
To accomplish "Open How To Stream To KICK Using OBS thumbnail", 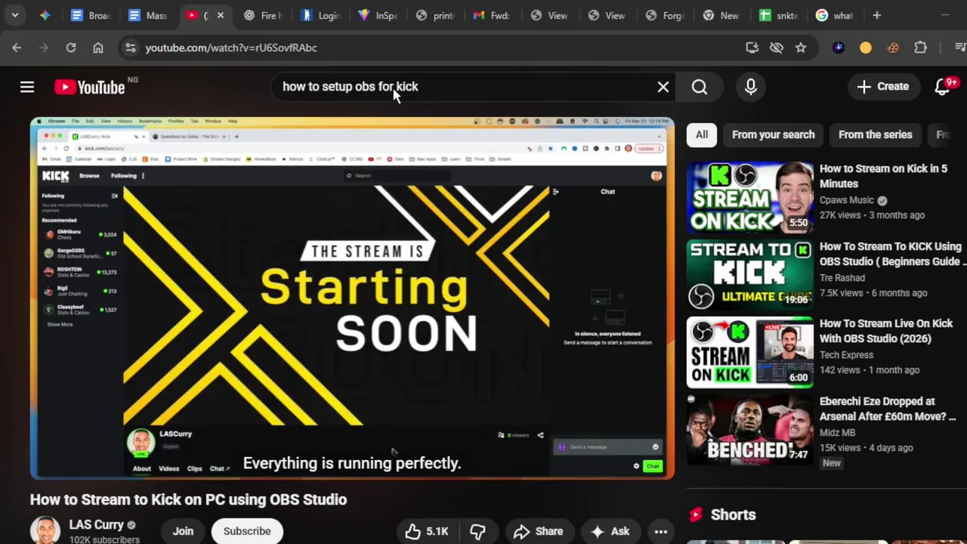I will pyautogui.click(x=750, y=274).
